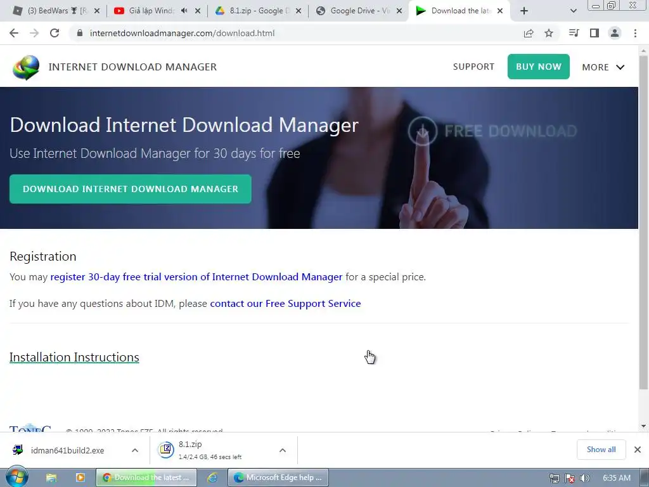Toggle the browser side panel
649x487 pixels.
pyautogui.click(x=594, y=33)
